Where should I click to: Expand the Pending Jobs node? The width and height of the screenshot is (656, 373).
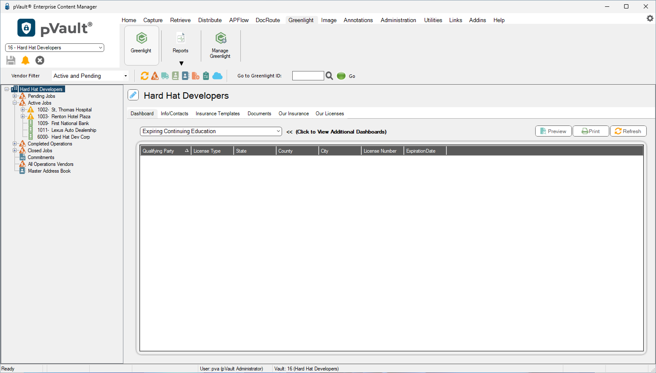coord(15,96)
